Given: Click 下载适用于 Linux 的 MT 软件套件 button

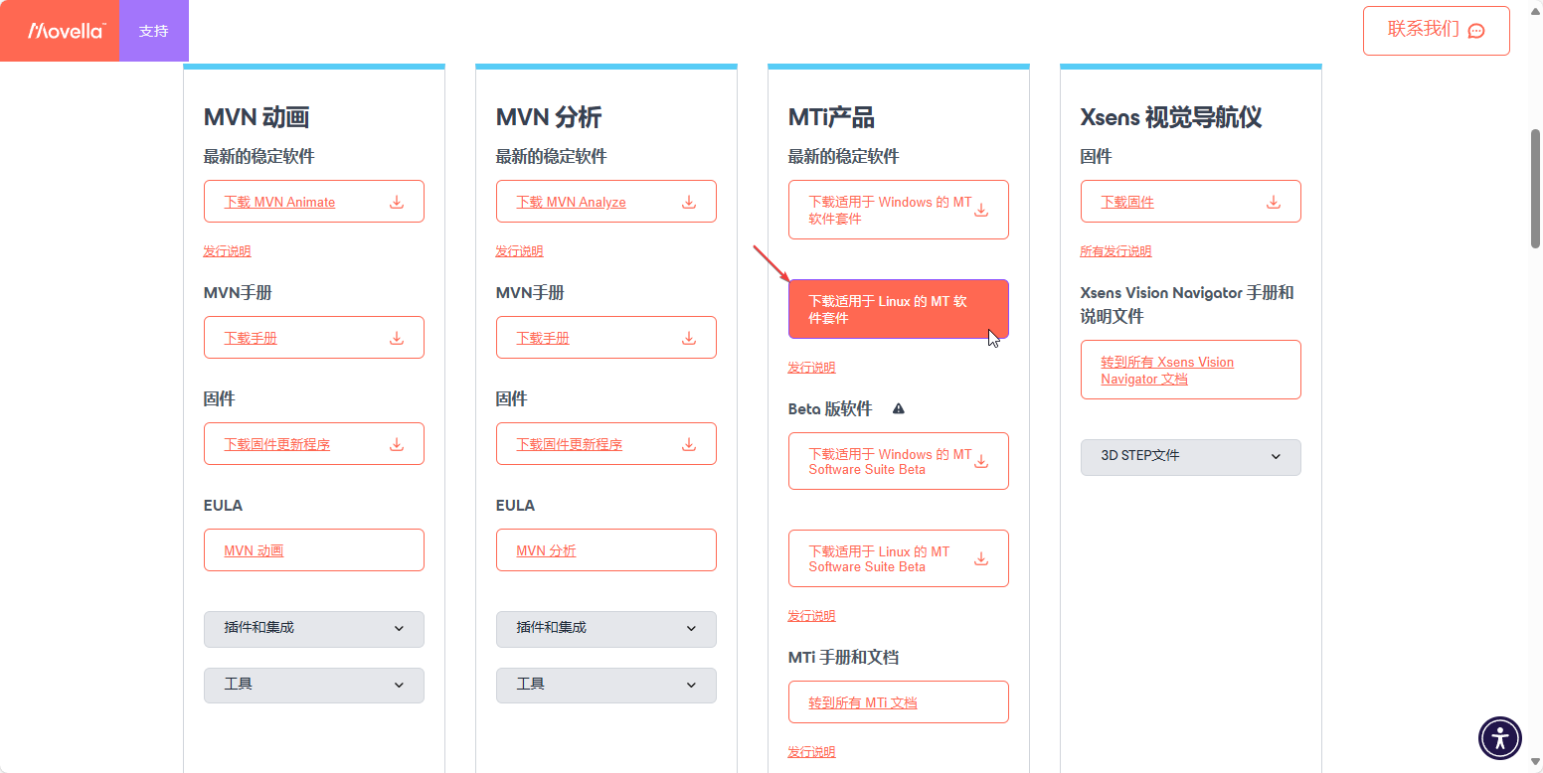Looking at the screenshot, I should coord(899,309).
